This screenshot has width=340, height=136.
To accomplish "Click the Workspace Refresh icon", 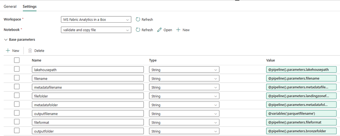I will coord(138,20).
